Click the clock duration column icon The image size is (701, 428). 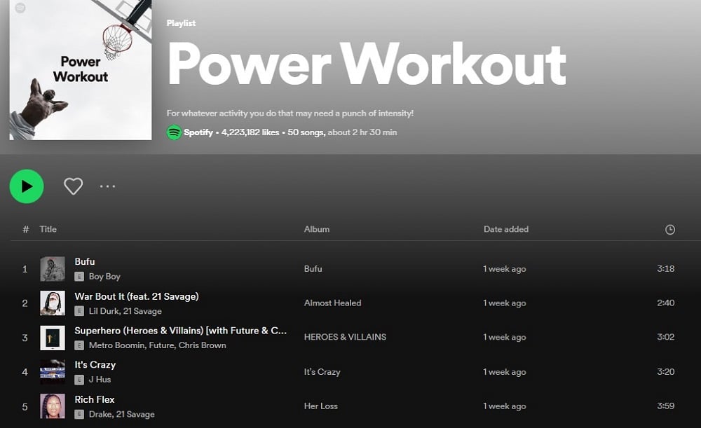coord(669,230)
